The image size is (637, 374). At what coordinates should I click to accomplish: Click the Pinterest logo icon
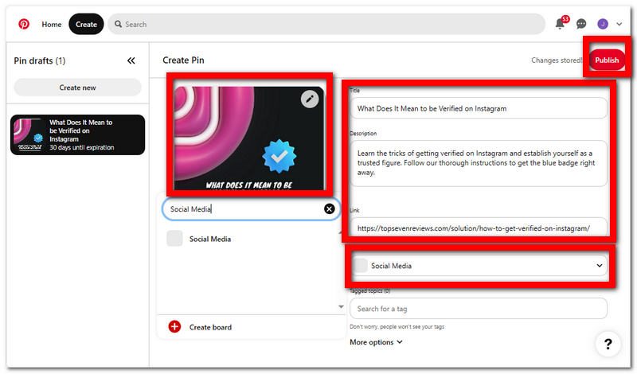coord(24,25)
